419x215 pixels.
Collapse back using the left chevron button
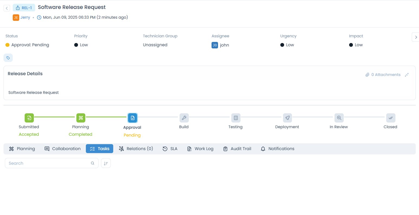[7, 8]
